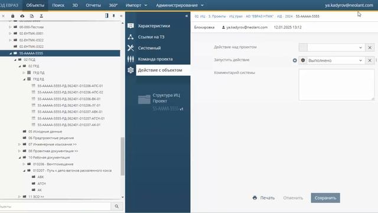The width and height of the screenshot is (378, 213).
Task: Click the Ссылки на ТЗ triangle icon
Action: pyautogui.click(x=131, y=37)
